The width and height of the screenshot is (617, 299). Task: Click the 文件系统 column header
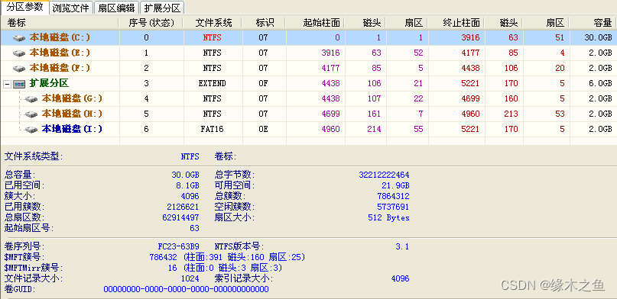pos(213,23)
